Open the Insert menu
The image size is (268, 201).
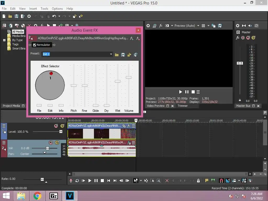pos(33,9)
